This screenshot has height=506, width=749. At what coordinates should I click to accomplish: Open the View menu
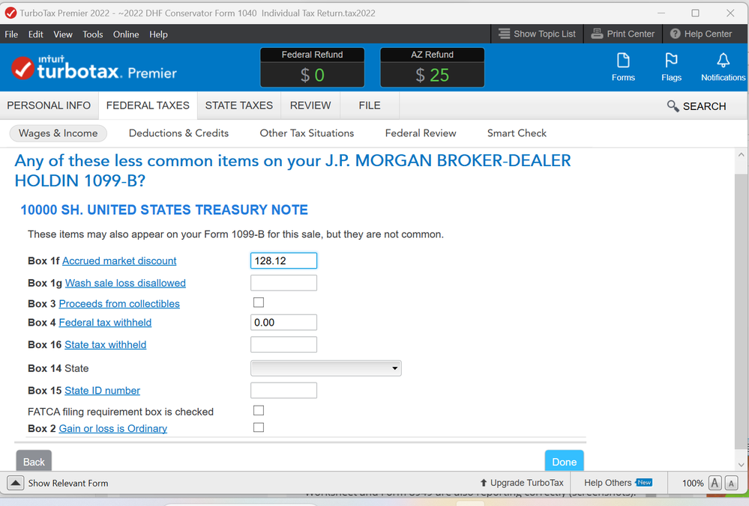63,34
